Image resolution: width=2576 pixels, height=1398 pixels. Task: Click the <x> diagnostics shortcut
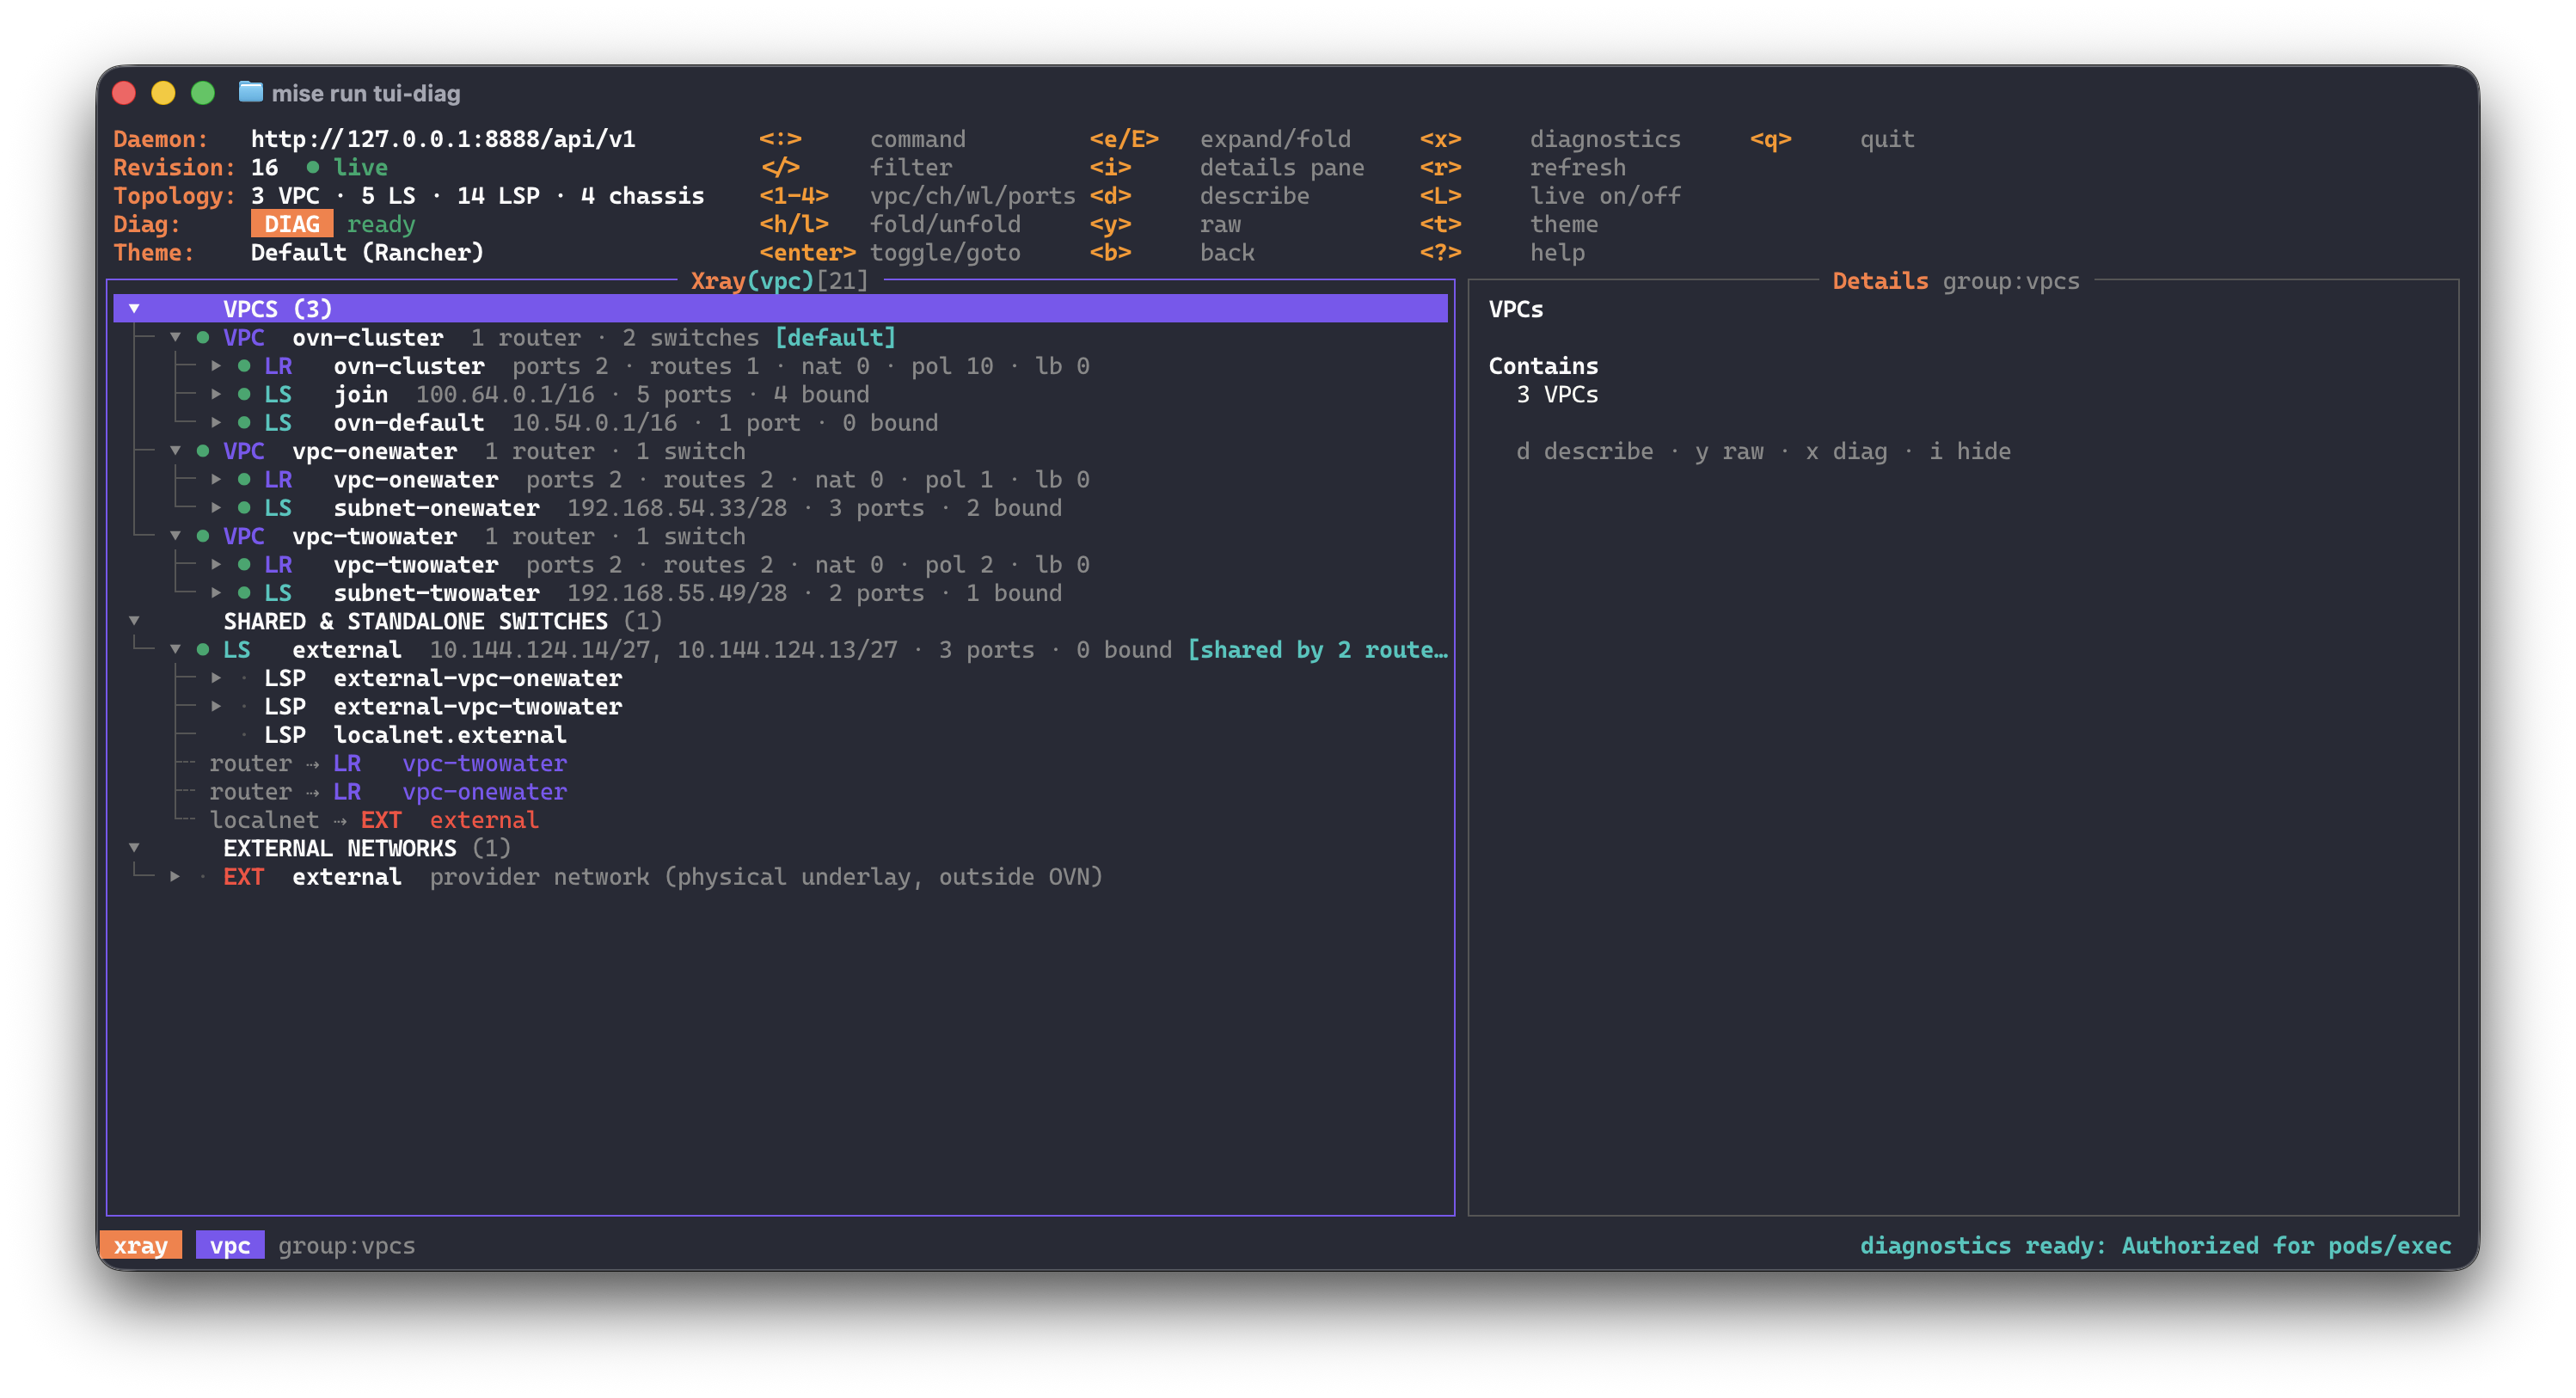coord(1550,139)
